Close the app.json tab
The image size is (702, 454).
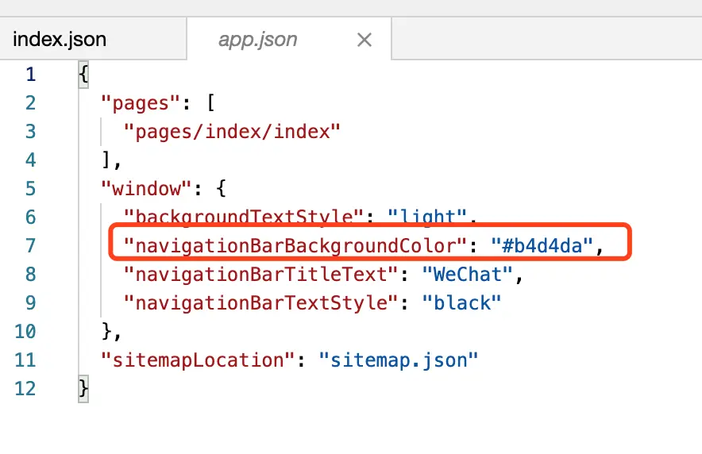tap(364, 40)
